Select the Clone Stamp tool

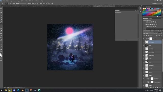pos(1,27)
